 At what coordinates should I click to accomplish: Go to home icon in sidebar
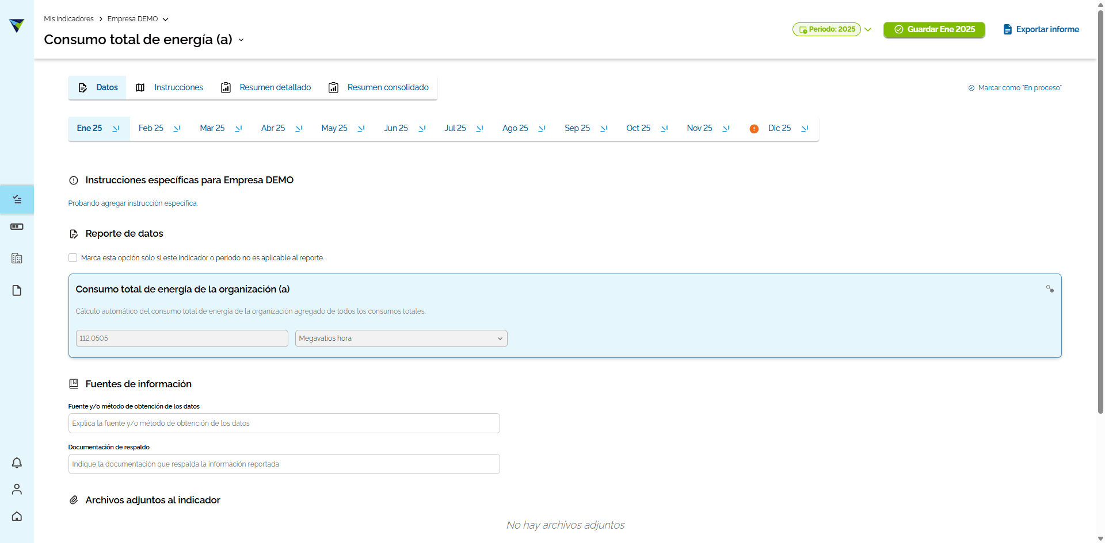pyautogui.click(x=17, y=516)
